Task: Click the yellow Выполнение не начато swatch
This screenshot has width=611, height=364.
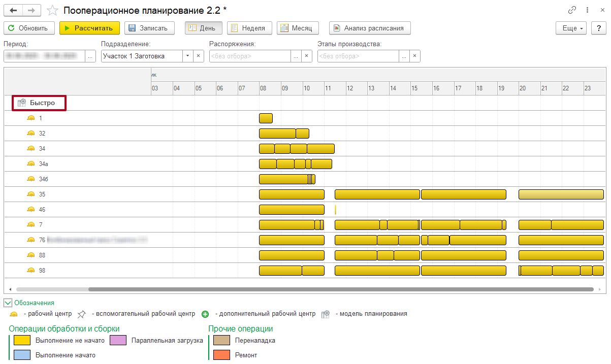Action: pos(22,340)
